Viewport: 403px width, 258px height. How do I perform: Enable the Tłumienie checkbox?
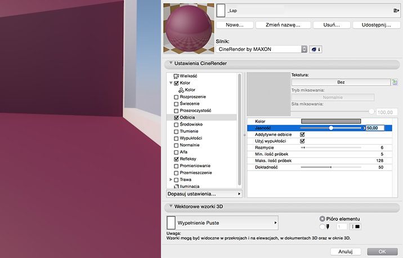pos(176,131)
